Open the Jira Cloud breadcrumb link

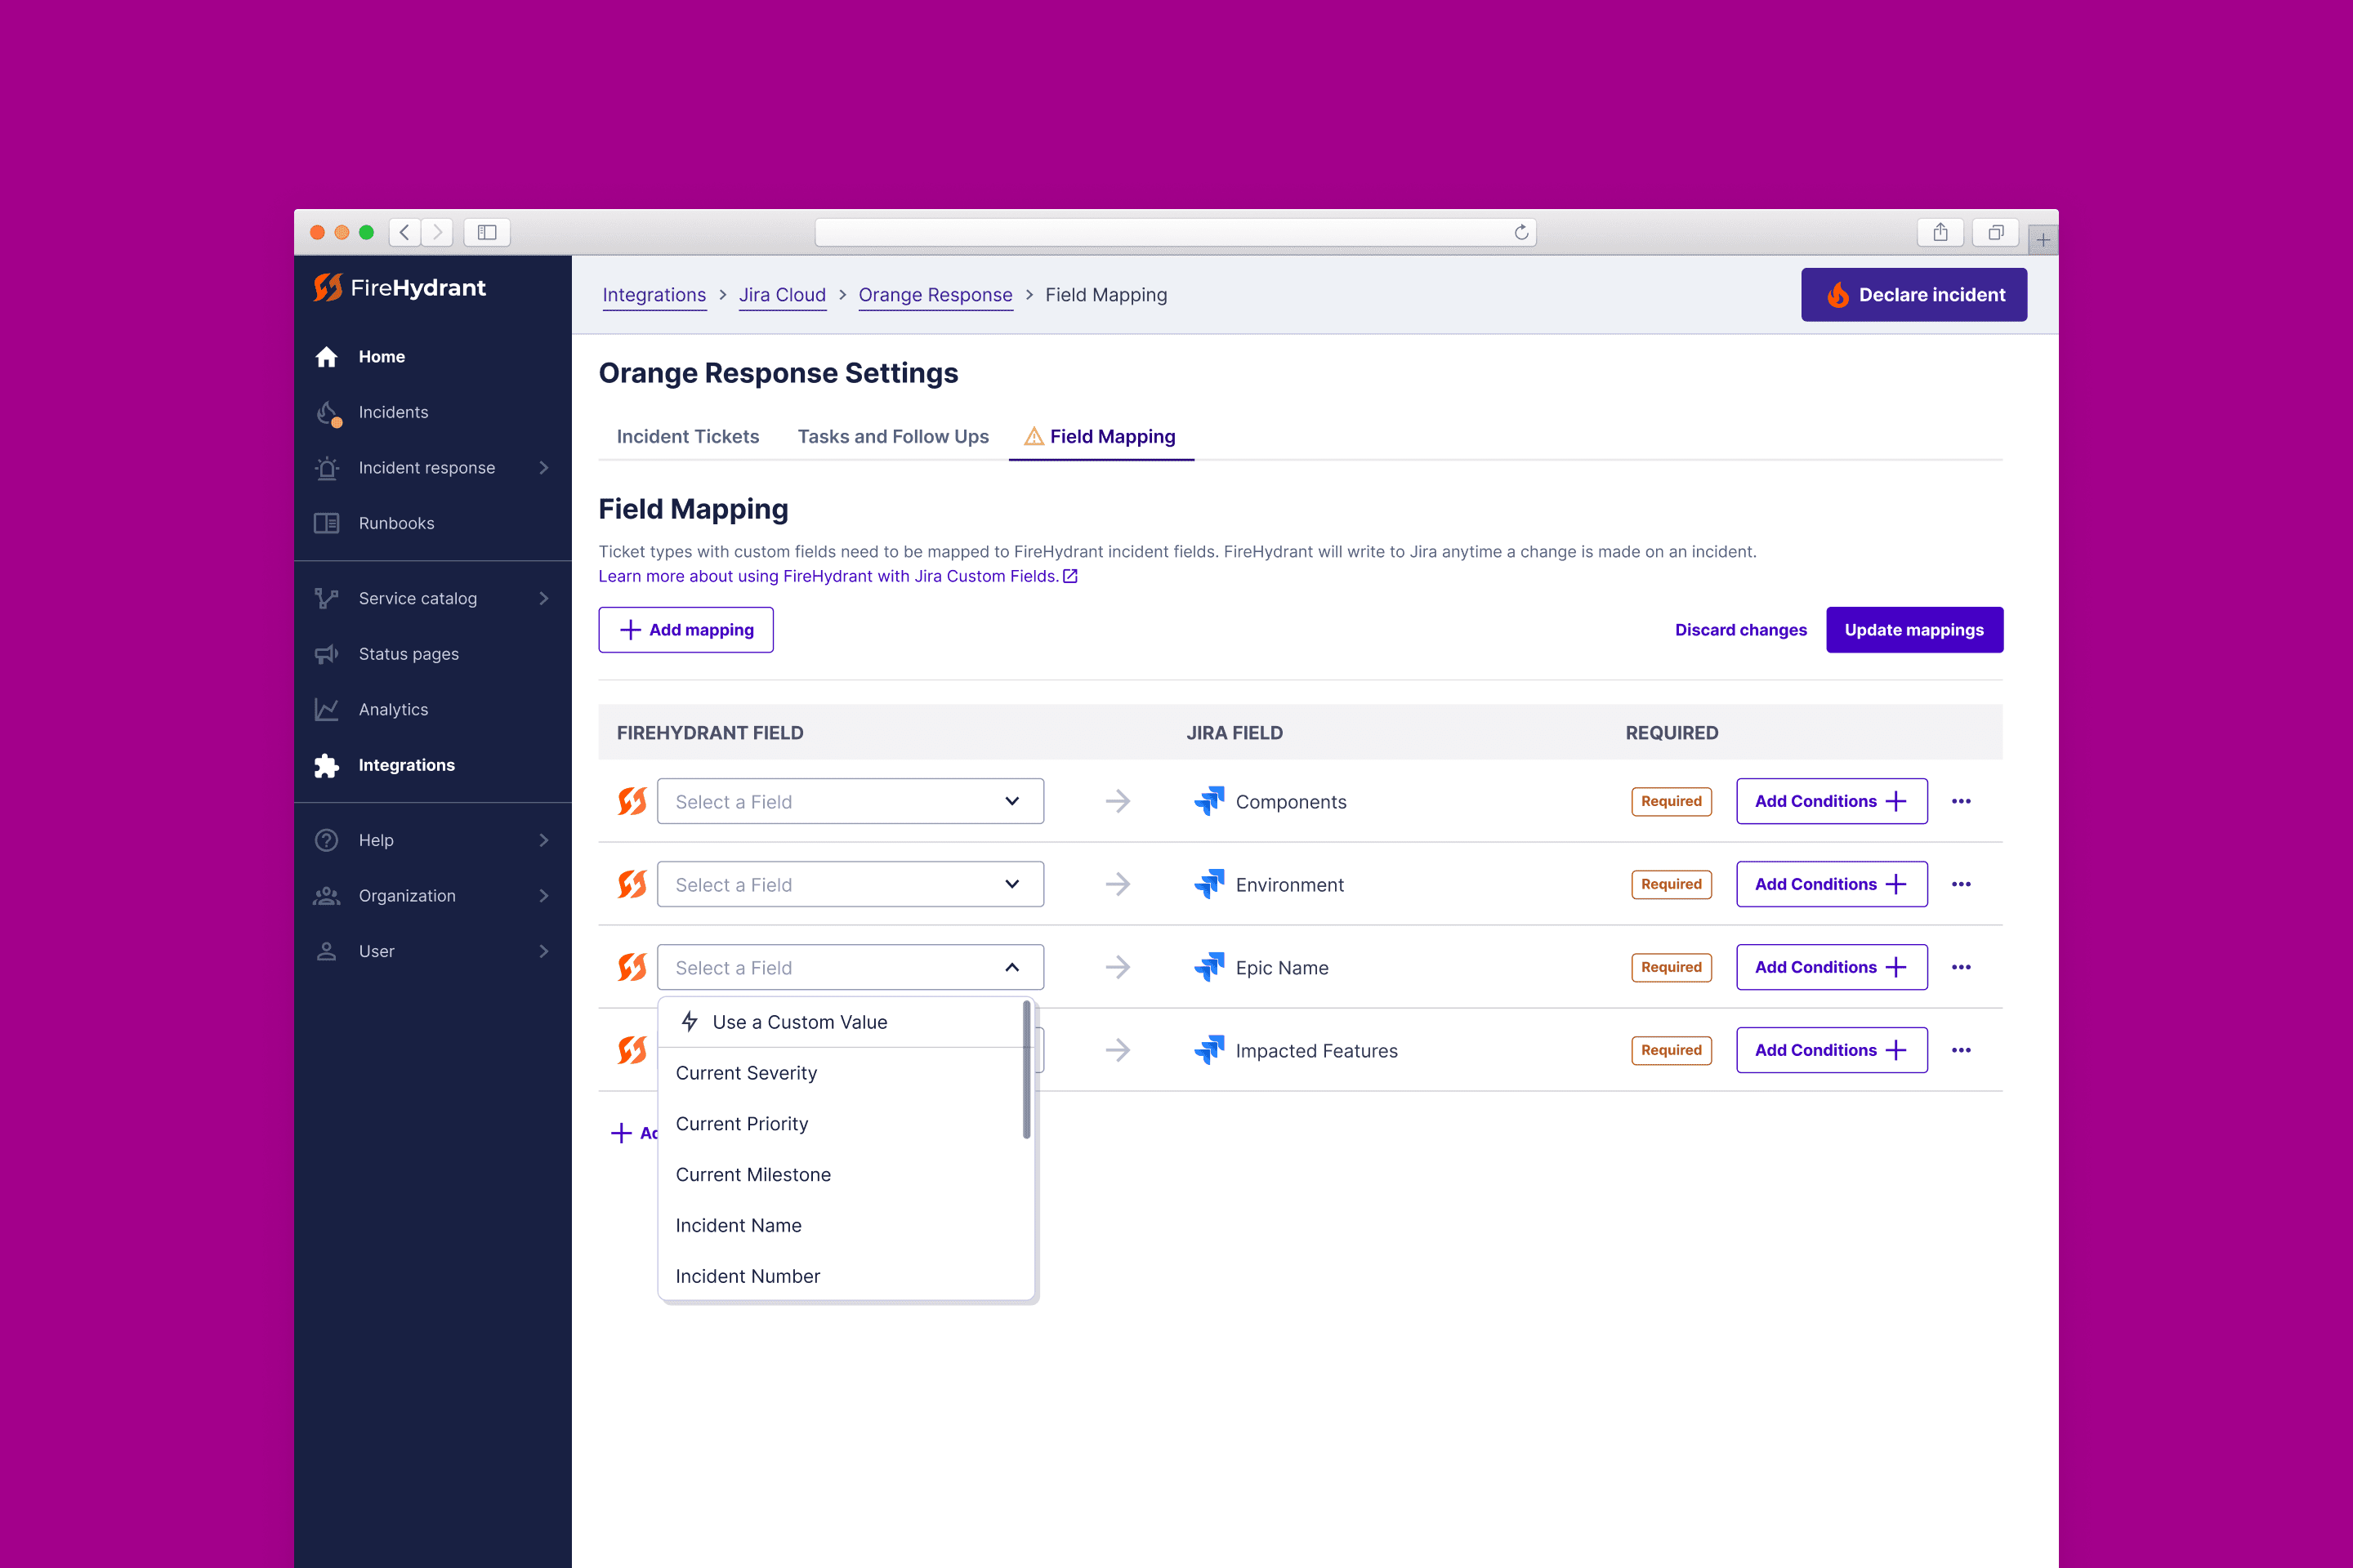(x=781, y=295)
